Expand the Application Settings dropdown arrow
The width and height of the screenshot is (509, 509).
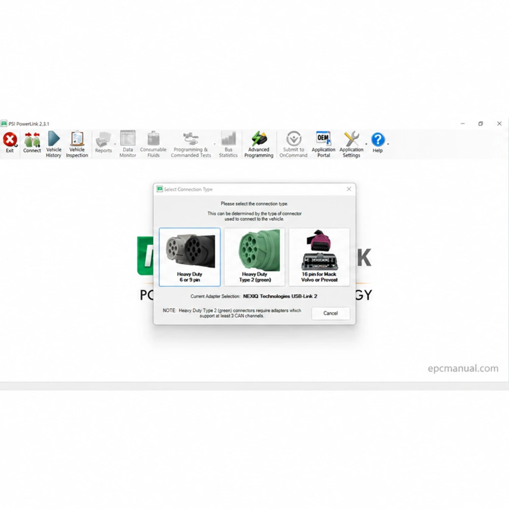[x=366, y=144]
